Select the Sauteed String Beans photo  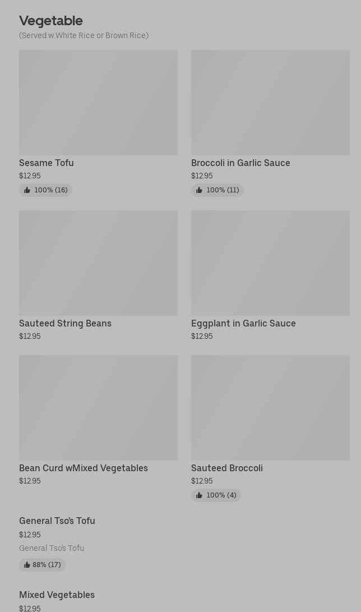click(98, 263)
